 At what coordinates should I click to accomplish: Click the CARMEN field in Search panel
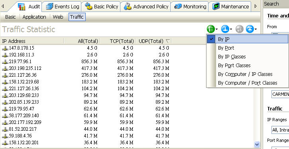280,94
